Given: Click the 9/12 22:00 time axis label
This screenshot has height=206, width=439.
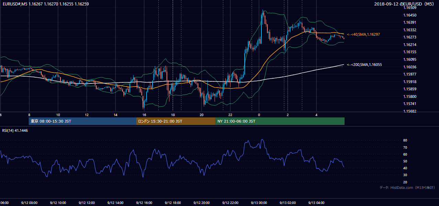Looking at the screenshot, I should pos(230,203).
